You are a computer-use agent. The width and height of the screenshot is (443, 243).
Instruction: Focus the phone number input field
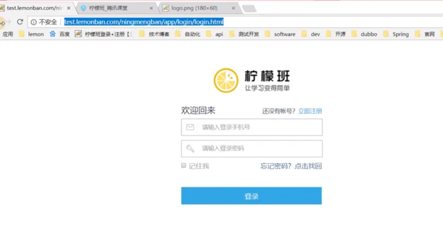(252, 127)
